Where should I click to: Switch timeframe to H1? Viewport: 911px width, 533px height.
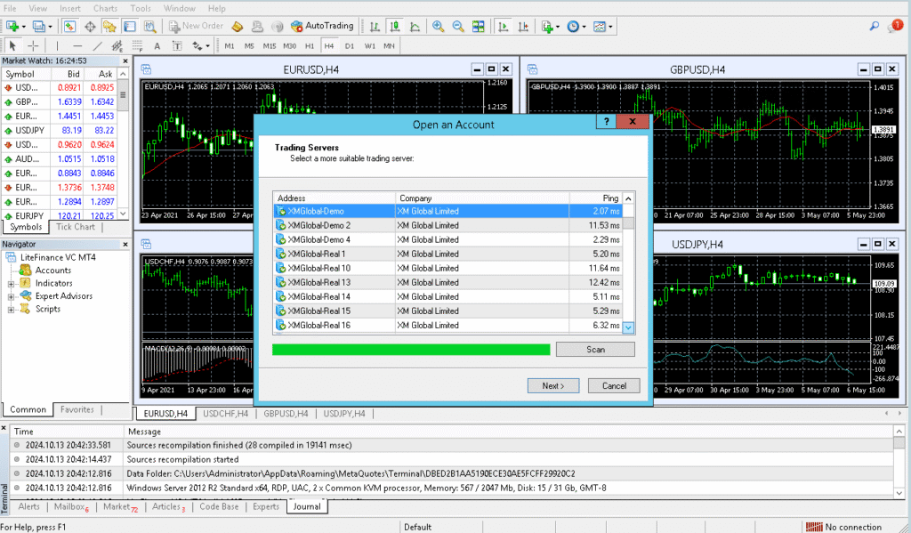pos(309,46)
